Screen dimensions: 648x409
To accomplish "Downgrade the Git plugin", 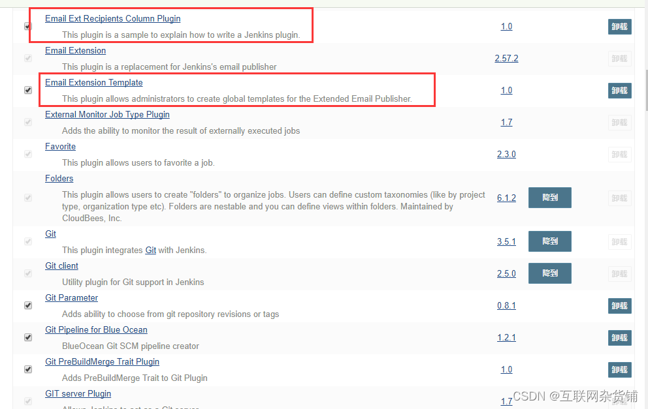I will click(x=550, y=241).
